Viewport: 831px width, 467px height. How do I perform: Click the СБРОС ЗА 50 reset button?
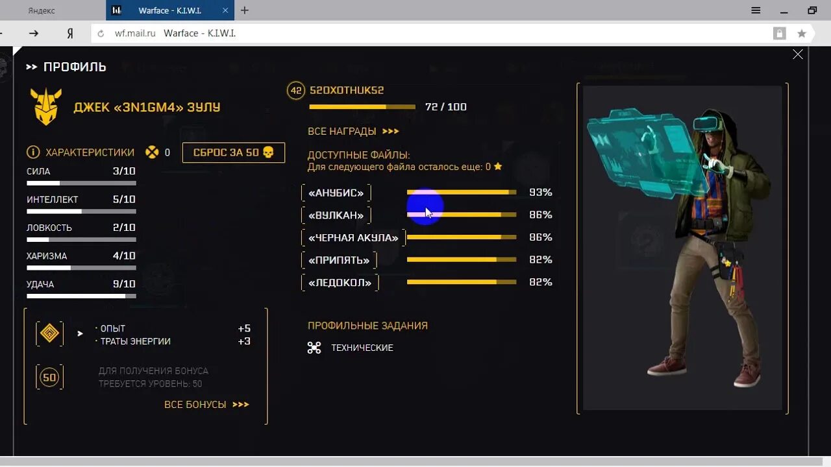pos(234,152)
